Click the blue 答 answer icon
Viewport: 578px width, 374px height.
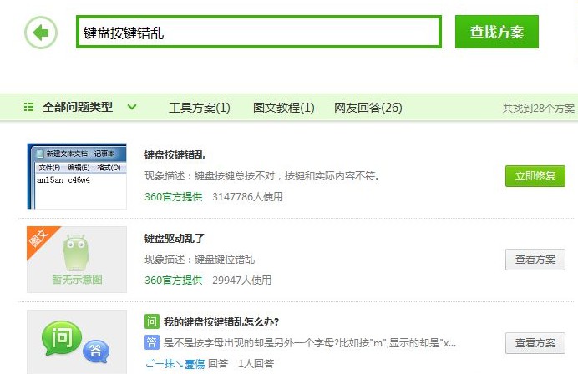pyautogui.click(x=151, y=342)
